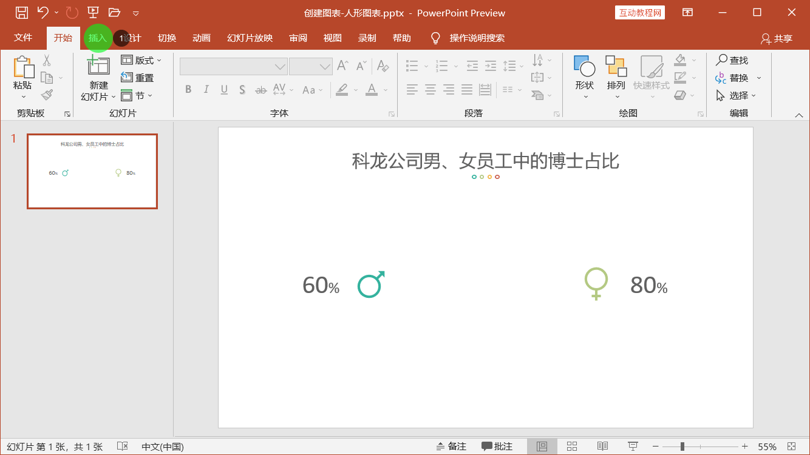
Task: Click the 重置 reset button
Action: 138,78
